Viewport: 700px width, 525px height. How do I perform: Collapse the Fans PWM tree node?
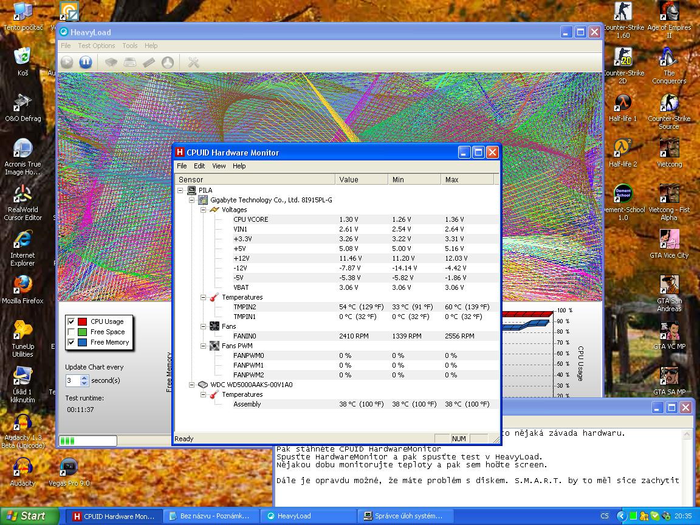pos(204,346)
